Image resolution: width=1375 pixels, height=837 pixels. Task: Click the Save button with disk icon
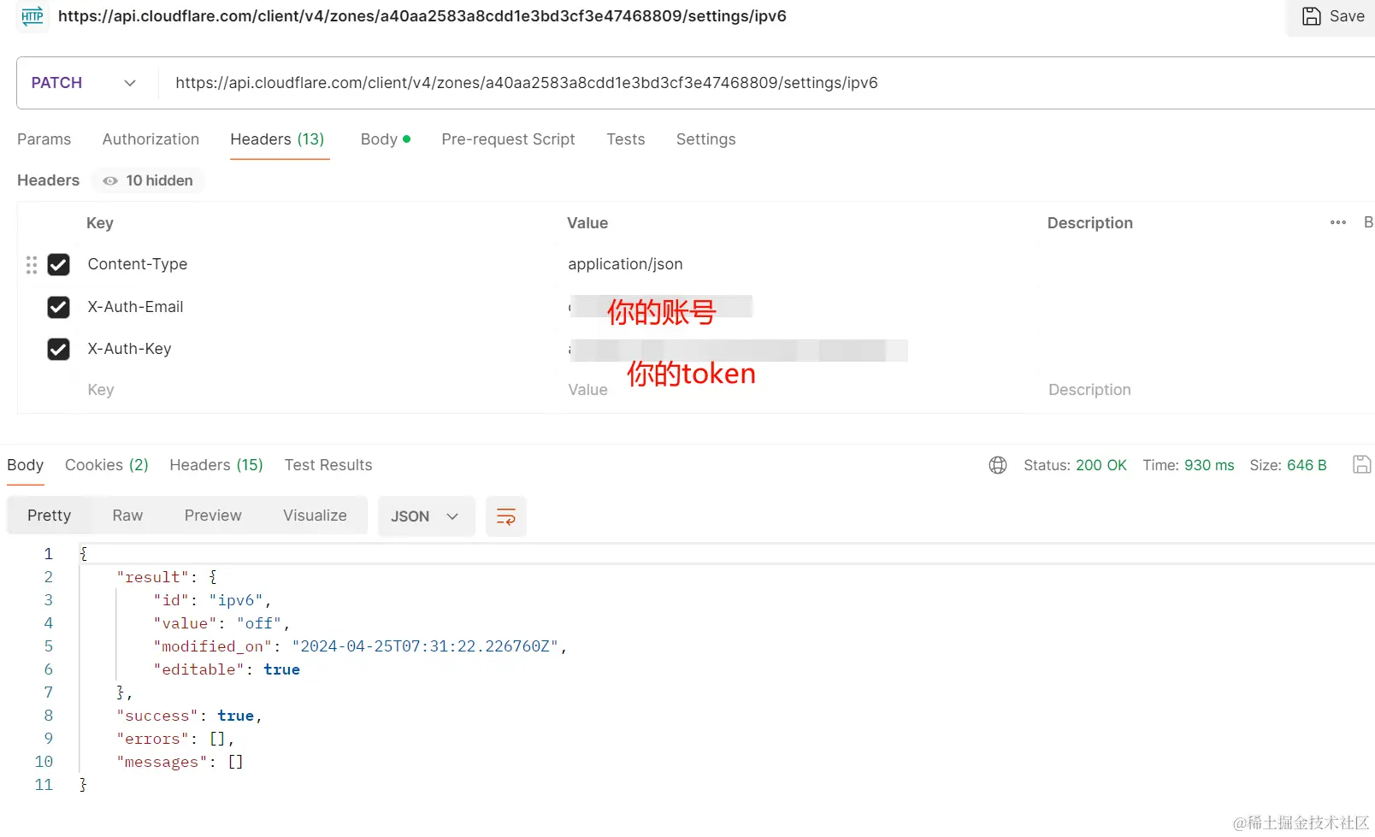coord(1332,16)
